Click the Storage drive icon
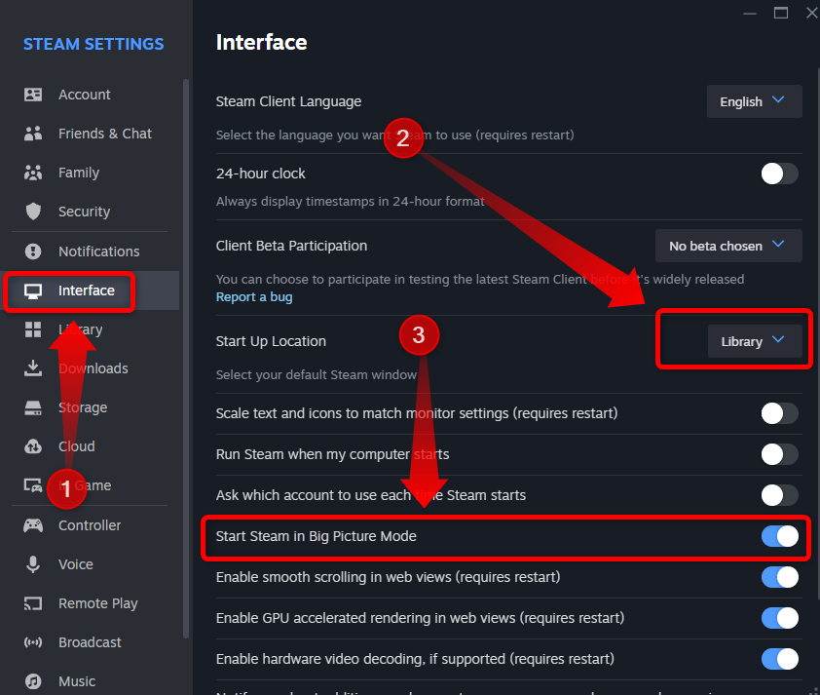820x695 pixels. pyautogui.click(x=33, y=407)
